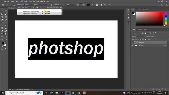
Task: Open the Filter menu
Action: click(x=30, y=1)
